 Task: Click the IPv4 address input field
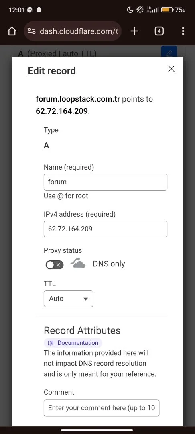(x=106, y=229)
